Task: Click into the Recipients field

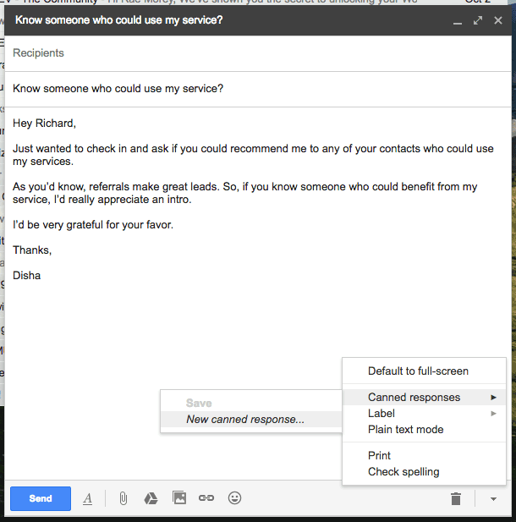Action: click(x=254, y=53)
